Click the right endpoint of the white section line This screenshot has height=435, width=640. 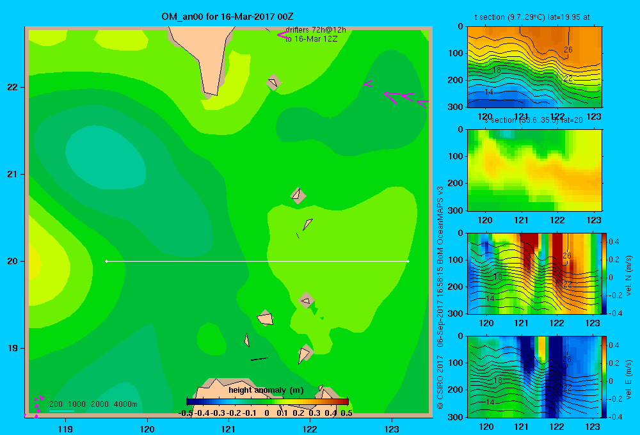[x=408, y=261]
